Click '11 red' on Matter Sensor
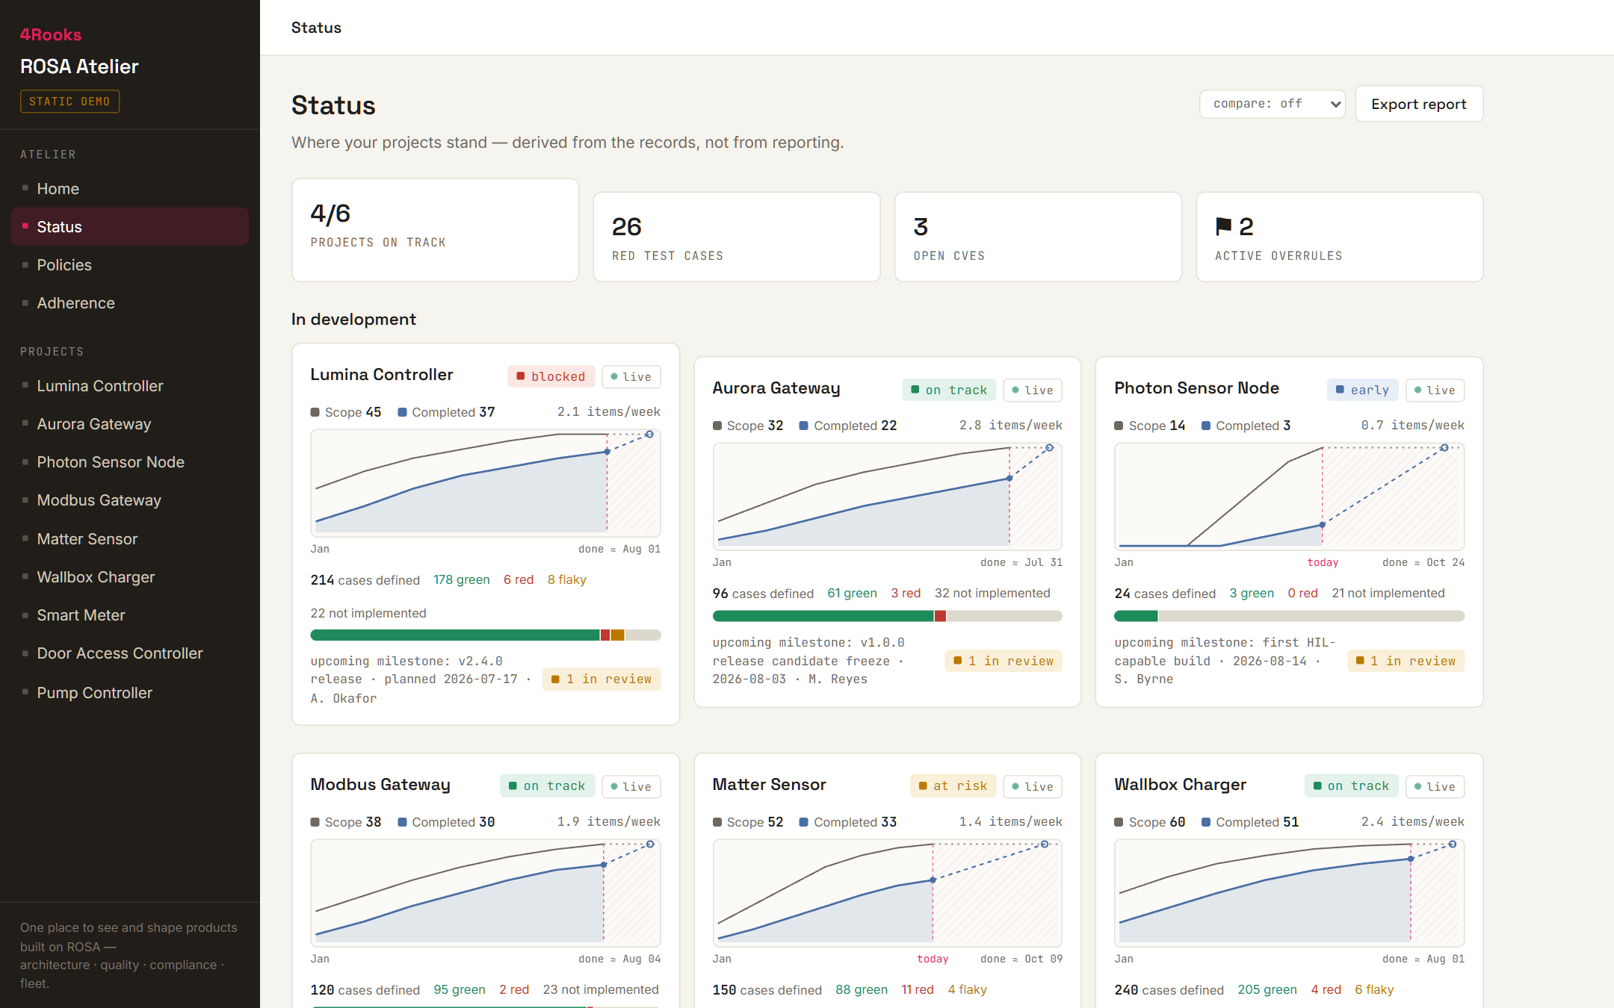This screenshot has height=1008, width=1614. pos(918,989)
